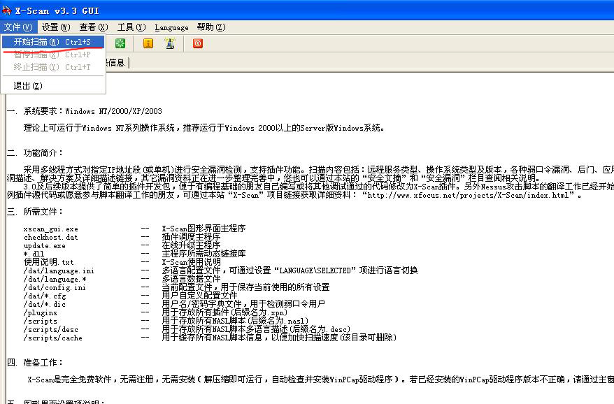614x404 pixels.
Task: Click the *.dll entry
Action: click(x=34, y=254)
